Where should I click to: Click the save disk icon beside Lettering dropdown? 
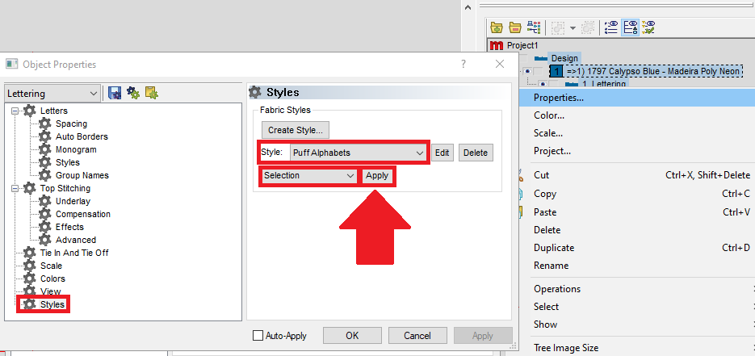pos(114,93)
